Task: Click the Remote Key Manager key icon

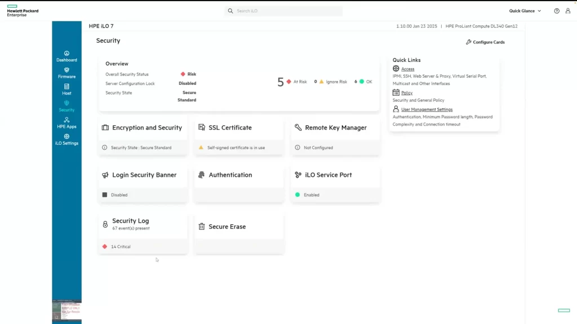Action: [x=298, y=128]
